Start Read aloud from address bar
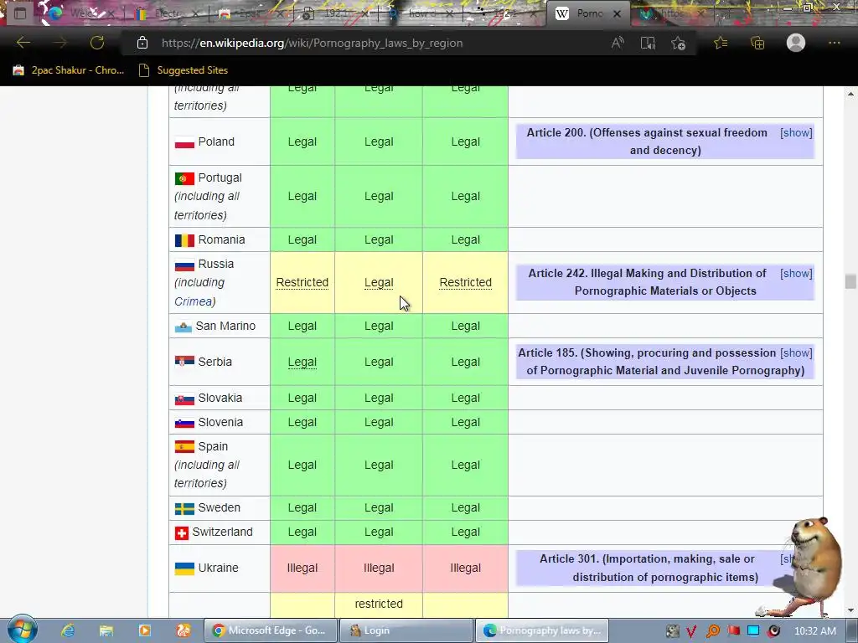This screenshot has width=858, height=643. coord(618,43)
